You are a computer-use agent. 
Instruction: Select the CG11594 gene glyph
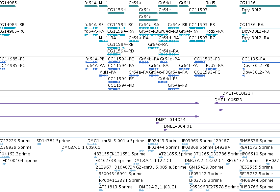pos(116,13)
